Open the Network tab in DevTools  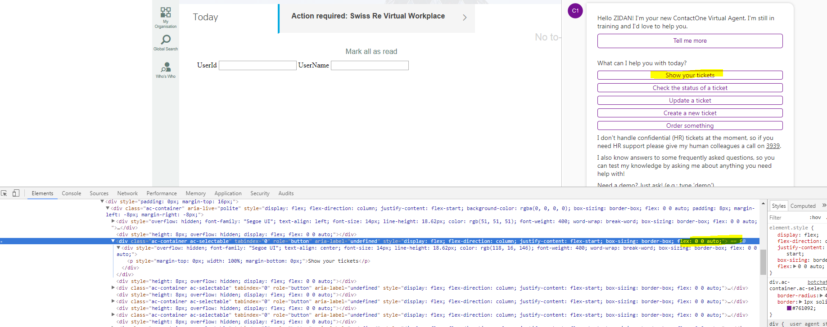(x=127, y=193)
